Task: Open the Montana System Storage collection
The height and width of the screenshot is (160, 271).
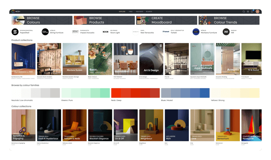Action: click(x=75, y=59)
